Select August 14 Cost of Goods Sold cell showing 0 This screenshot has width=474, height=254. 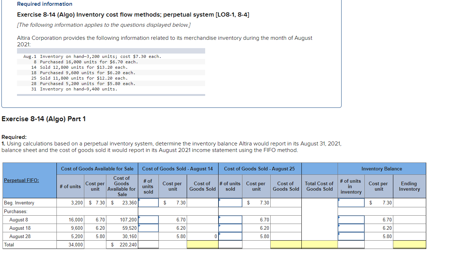(203, 236)
